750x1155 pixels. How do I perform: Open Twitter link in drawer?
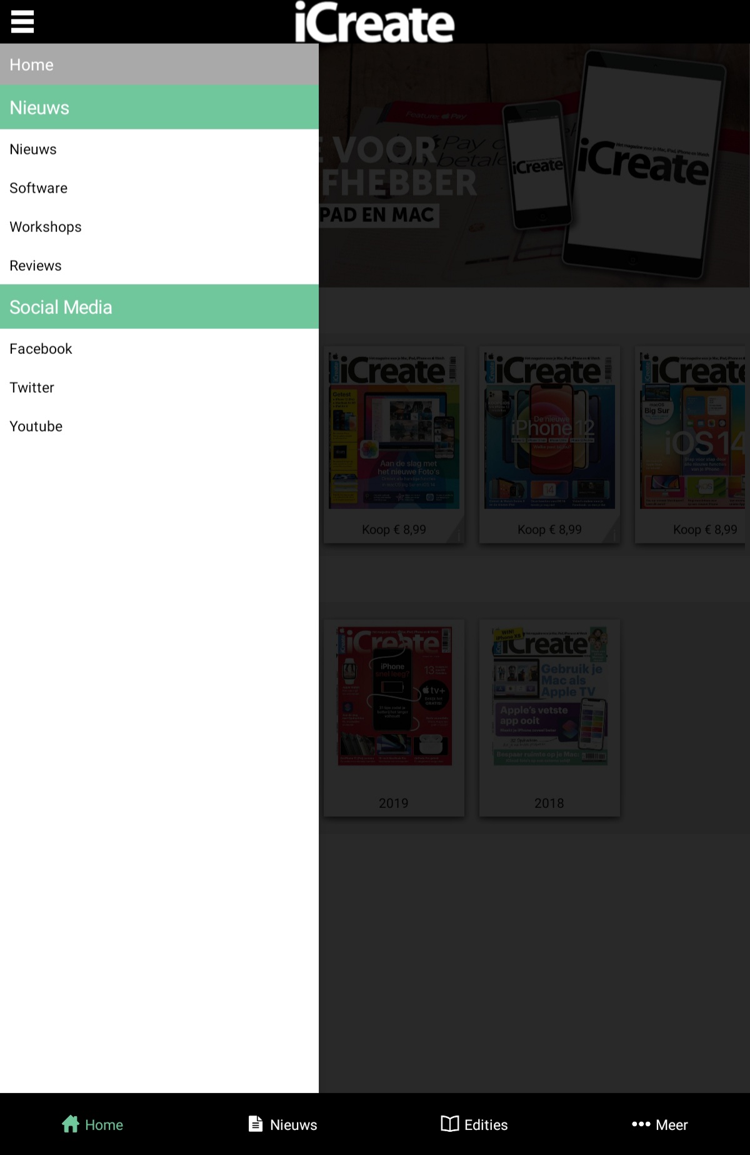[159, 387]
